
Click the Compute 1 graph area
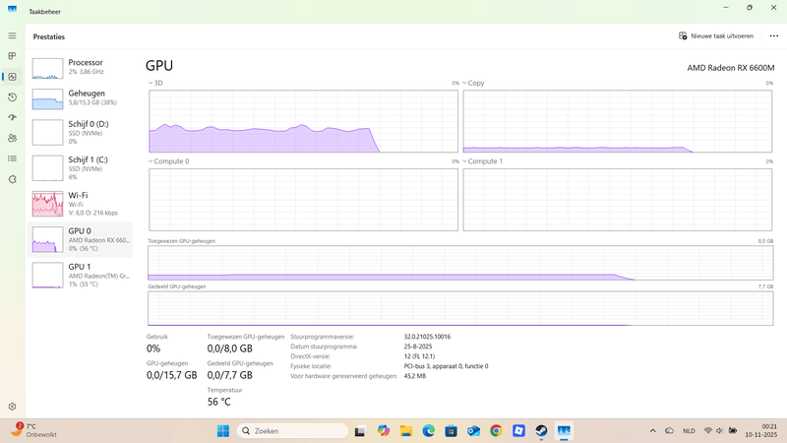[618, 200]
